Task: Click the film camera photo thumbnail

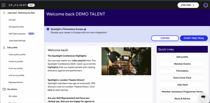Action: pos(126,61)
